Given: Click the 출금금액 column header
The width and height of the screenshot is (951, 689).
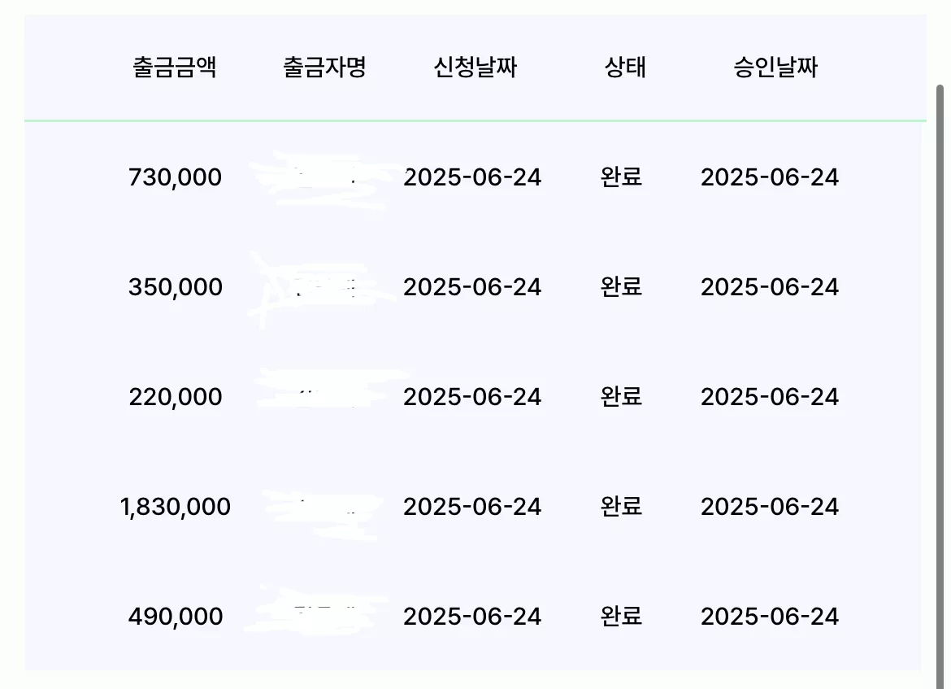Looking at the screenshot, I should [x=175, y=67].
